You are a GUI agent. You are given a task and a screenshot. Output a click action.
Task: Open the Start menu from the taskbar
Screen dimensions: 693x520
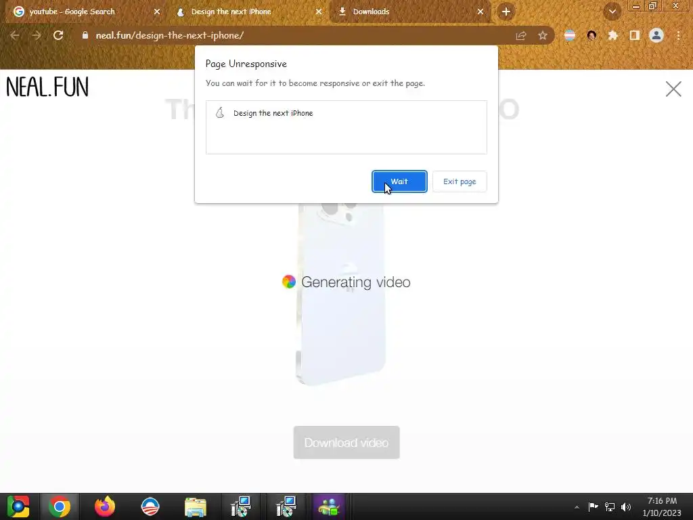click(18, 506)
